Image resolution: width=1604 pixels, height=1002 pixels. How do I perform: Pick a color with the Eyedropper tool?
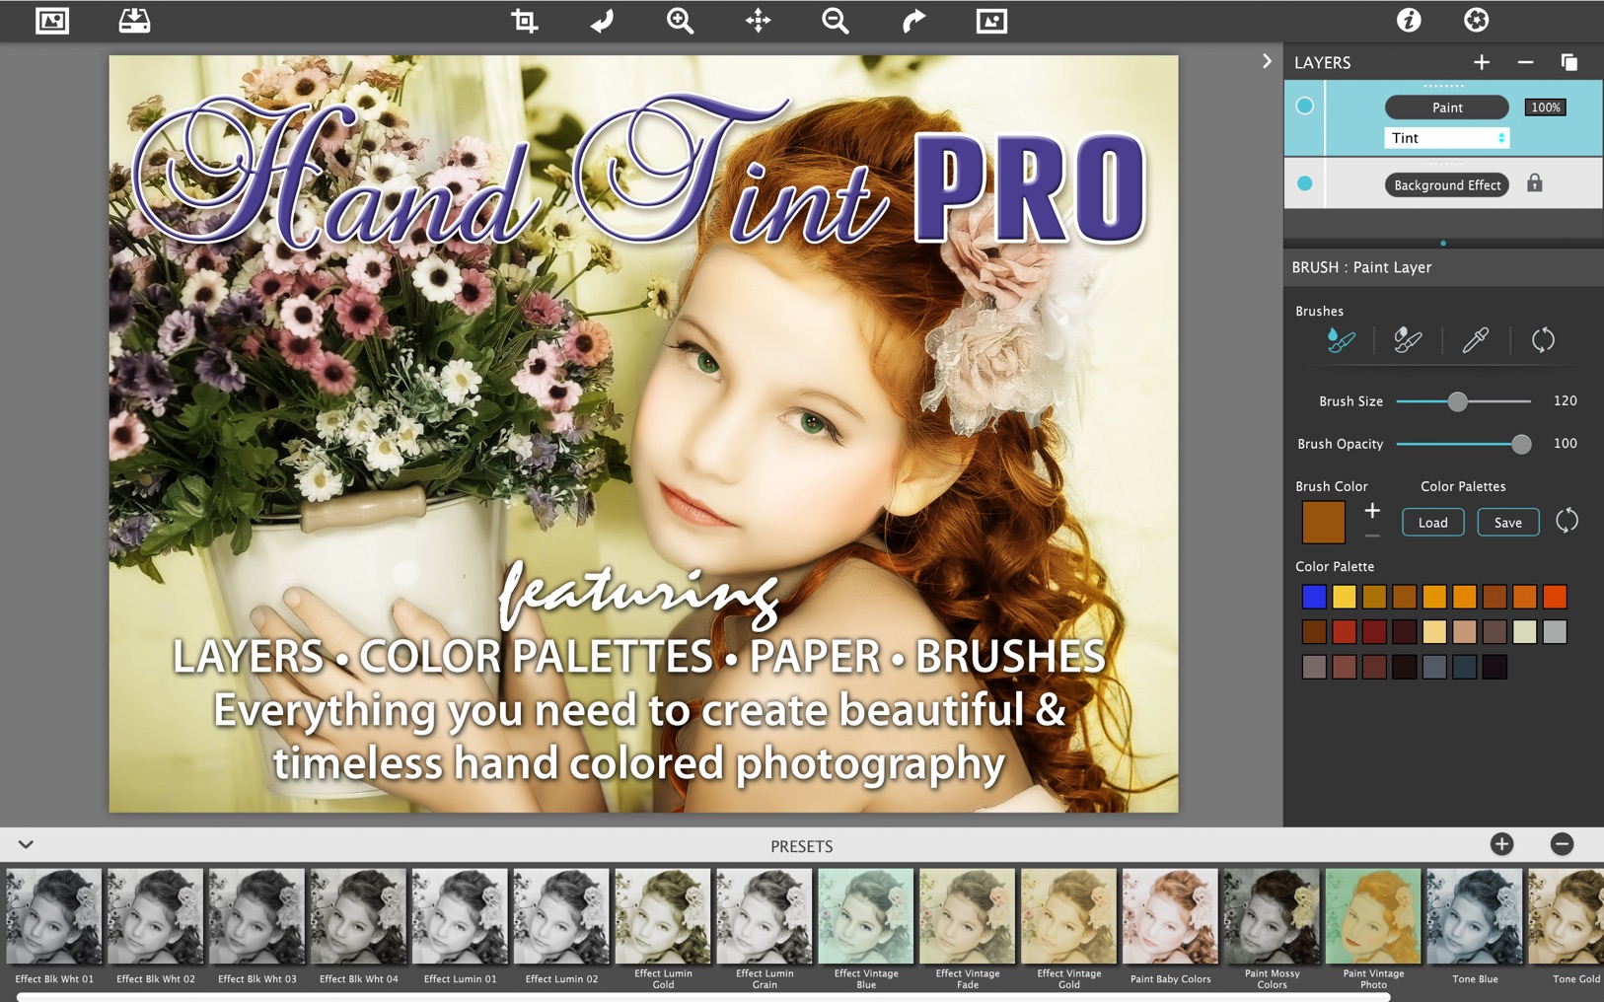tap(1475, 340)
